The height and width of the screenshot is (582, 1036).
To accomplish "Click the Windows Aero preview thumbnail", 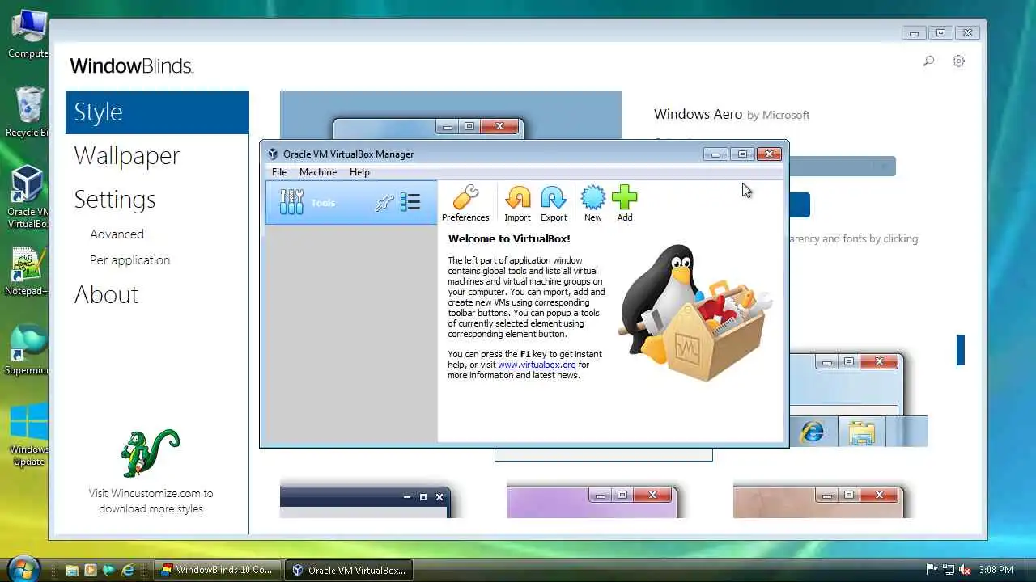I will tap(450, 114).
